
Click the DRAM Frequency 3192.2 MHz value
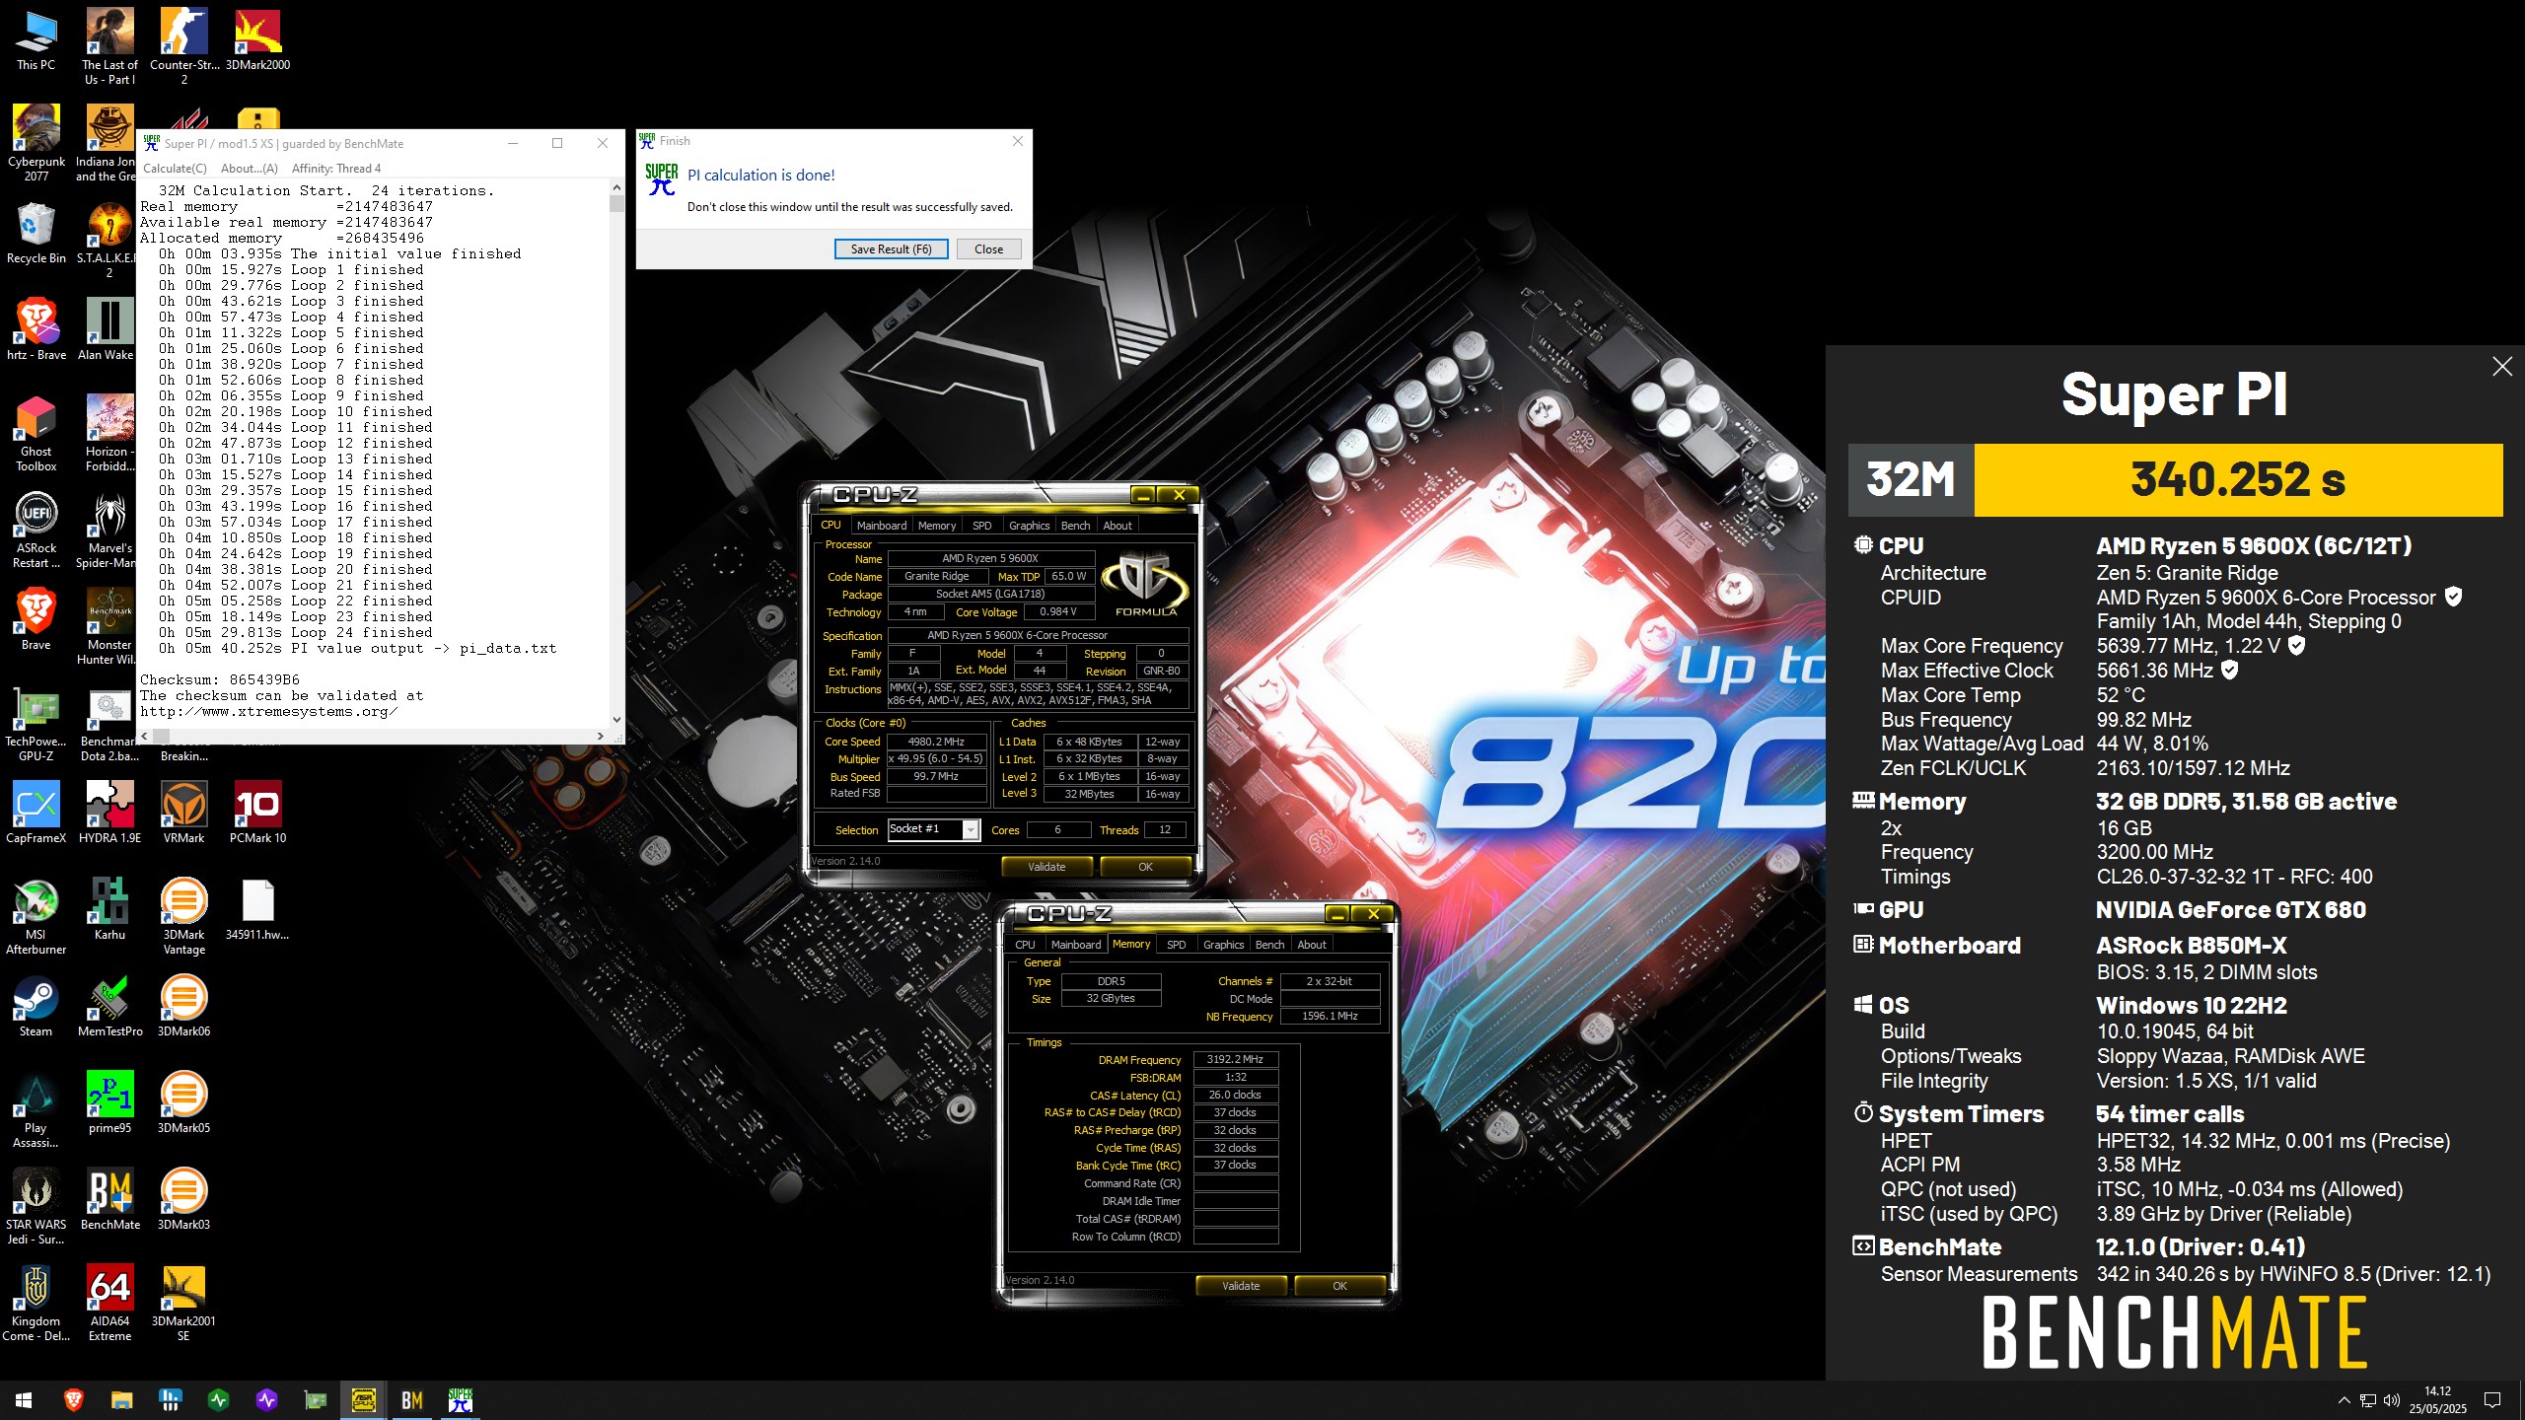pos(1235,1060)
